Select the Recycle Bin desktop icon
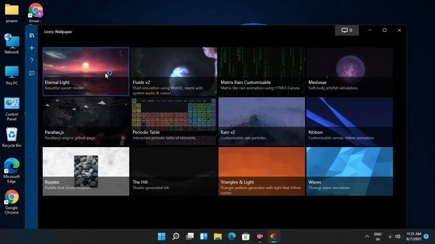This screenshot has height=244, width=435. pyautogui.click(x=12, y=137)
